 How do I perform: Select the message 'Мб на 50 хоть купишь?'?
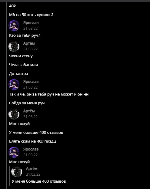point(31,15)
